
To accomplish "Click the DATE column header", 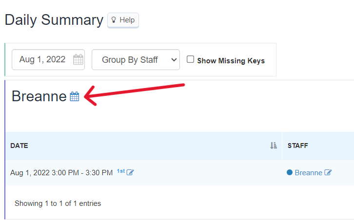I will [x=19, y=146].
